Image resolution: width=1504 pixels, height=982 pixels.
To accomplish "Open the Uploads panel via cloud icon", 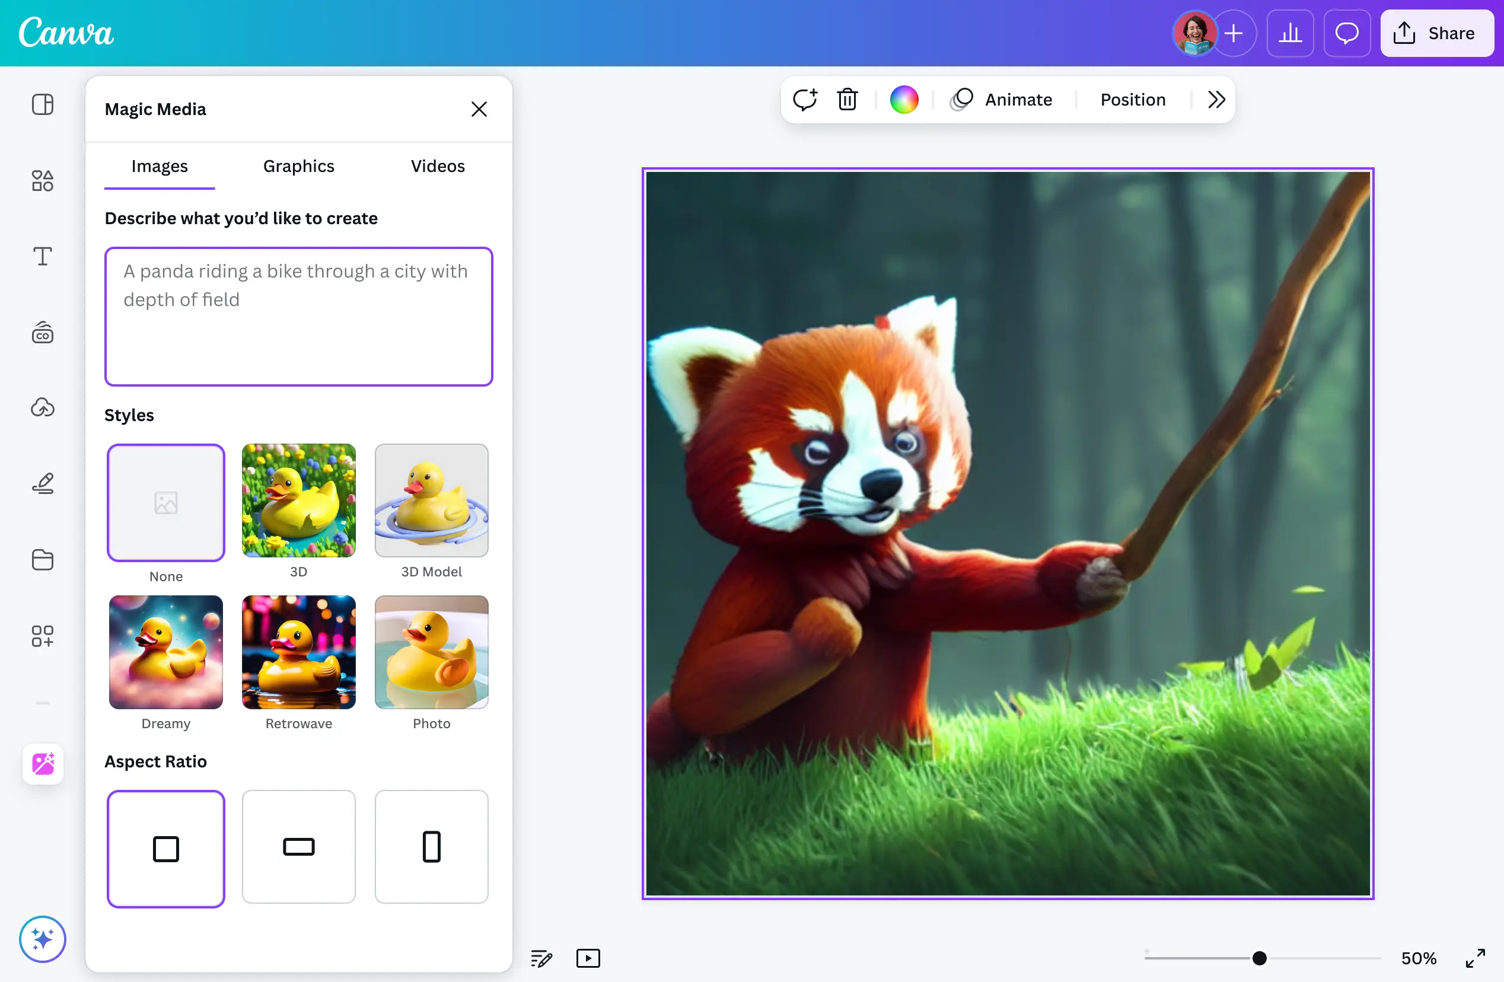I will 42,407.
